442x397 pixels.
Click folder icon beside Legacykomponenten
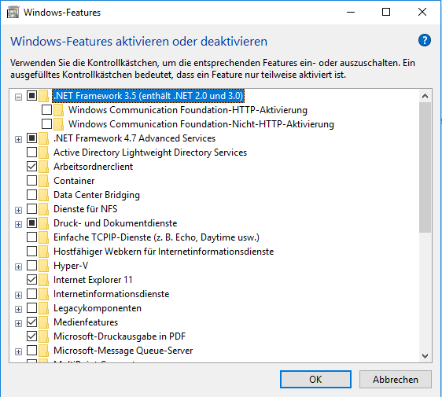pyautogui.click(x=44, y=308)
